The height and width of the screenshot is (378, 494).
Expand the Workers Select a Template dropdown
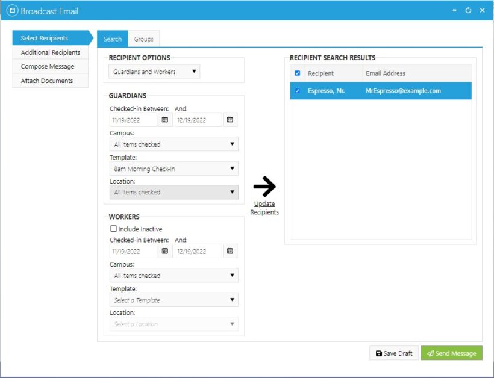point(174,300)
